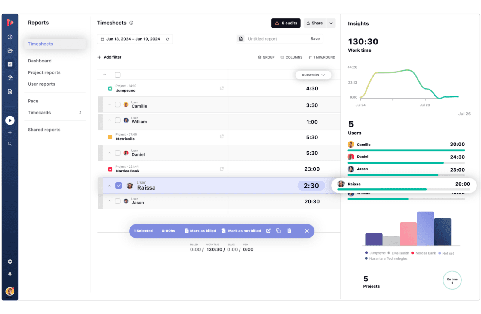Select the Reports bar-chart icon in sidebar
The width and height of the screenshot is (481, 314).
pos(10,64)
